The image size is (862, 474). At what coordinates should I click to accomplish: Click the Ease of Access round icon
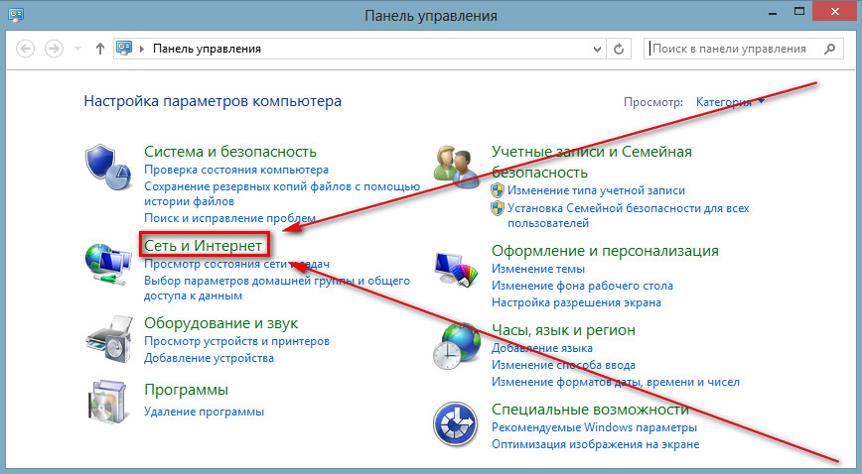click(x=455, y=424)
